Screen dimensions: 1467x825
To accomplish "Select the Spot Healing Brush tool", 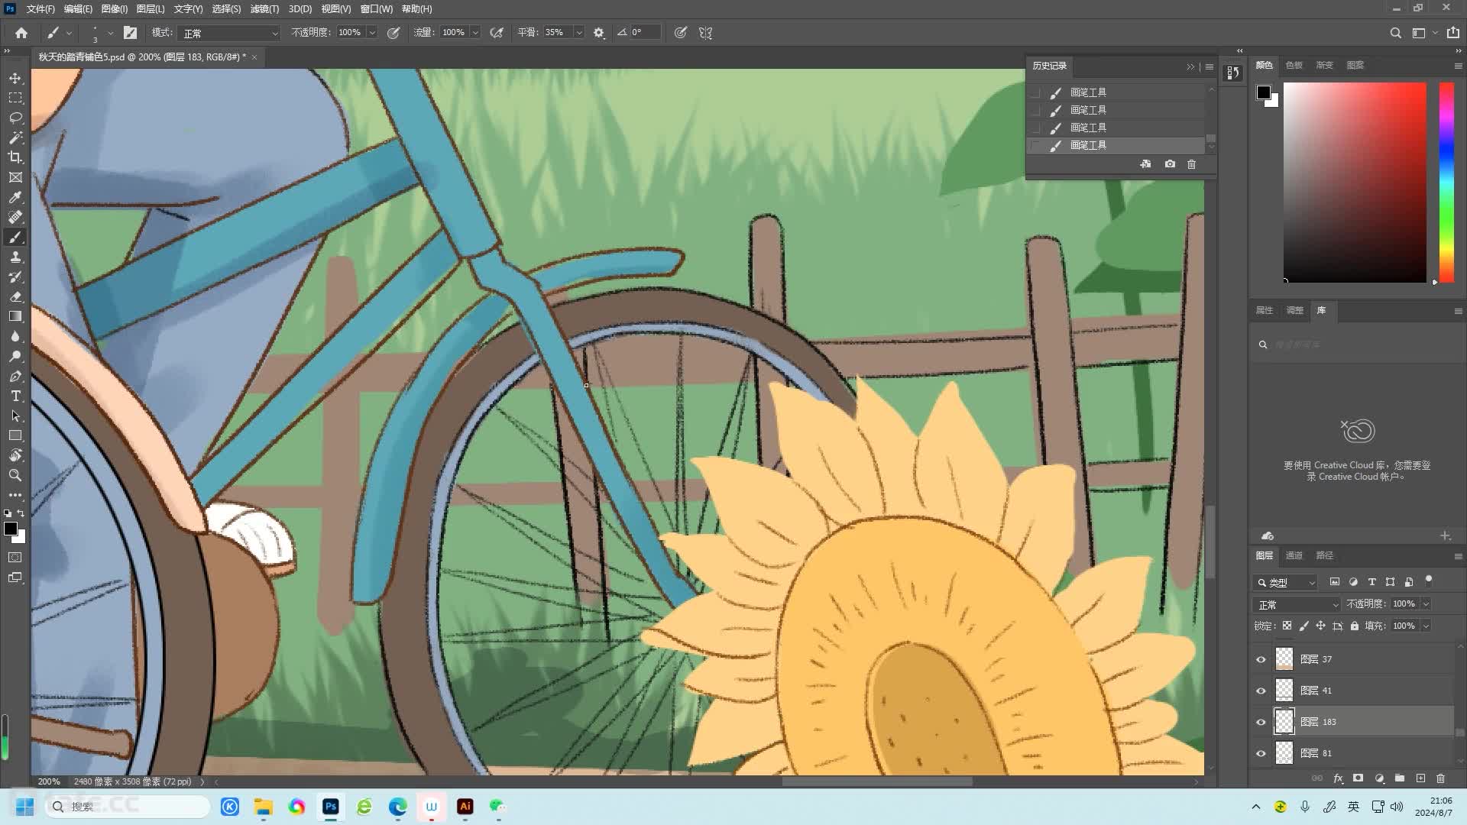I will (x=15, y=217).
